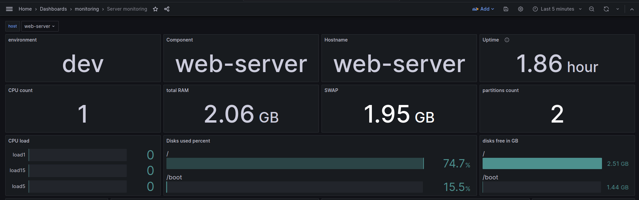This screenshot has width=639, height=200.
Task: Refresh the dashboard
Action: pos(606,9)
